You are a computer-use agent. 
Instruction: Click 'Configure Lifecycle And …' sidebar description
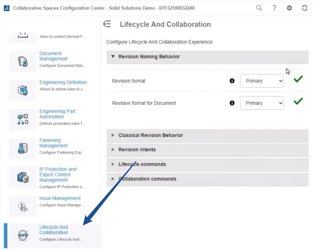coord(62,239)
